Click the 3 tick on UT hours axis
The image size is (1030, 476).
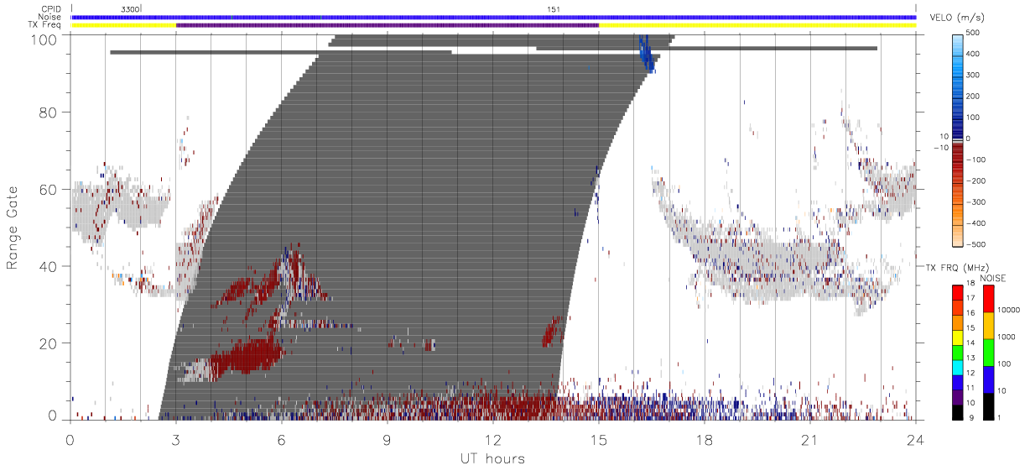coord(175,439)
